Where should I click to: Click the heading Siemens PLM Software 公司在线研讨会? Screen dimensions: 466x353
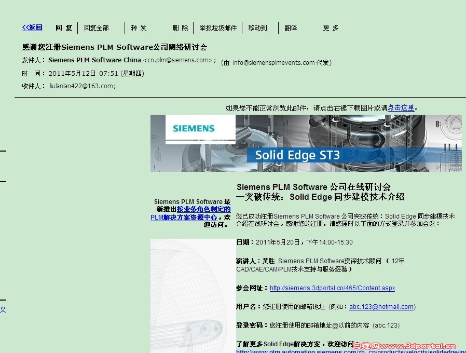[x=313, y=187]
